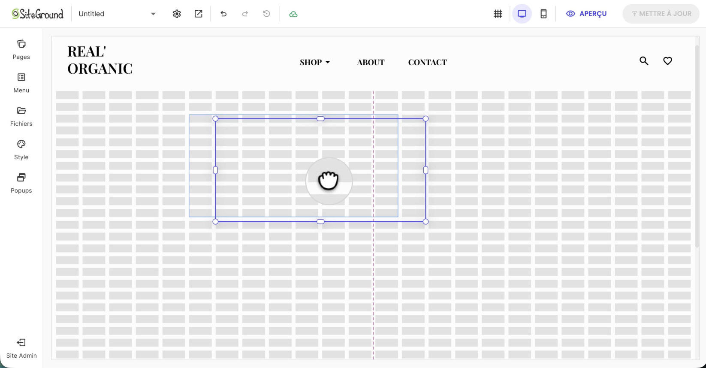Image resolution: width=706 pixels, height=368 pixels.
Task: Expand the SHOP menu dropdown
Action: pyautogui.click(x=315, y=62)
